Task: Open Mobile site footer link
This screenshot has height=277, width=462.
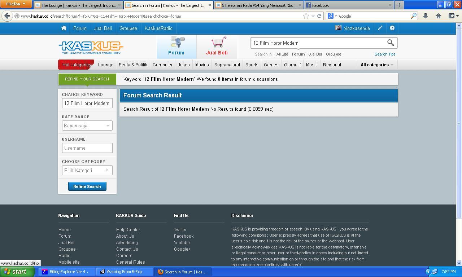Action: pyautogui.click(x=69, y=262)
